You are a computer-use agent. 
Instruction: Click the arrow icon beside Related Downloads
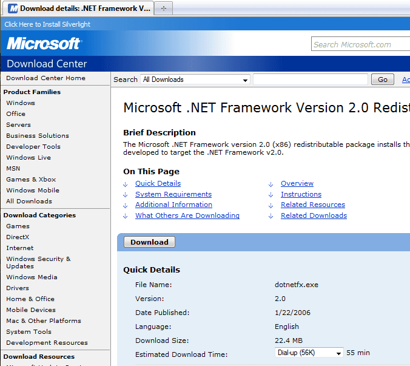click(271, 216)
